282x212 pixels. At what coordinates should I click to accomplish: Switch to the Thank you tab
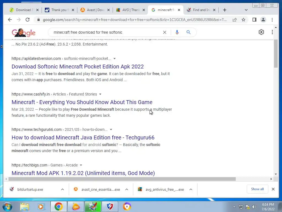[x=57, y=10]
